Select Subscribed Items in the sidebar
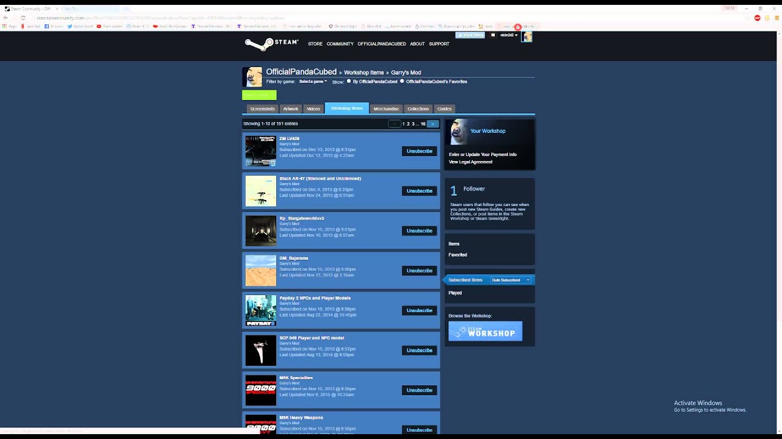782x439 pixels. (x=466, y=280)
